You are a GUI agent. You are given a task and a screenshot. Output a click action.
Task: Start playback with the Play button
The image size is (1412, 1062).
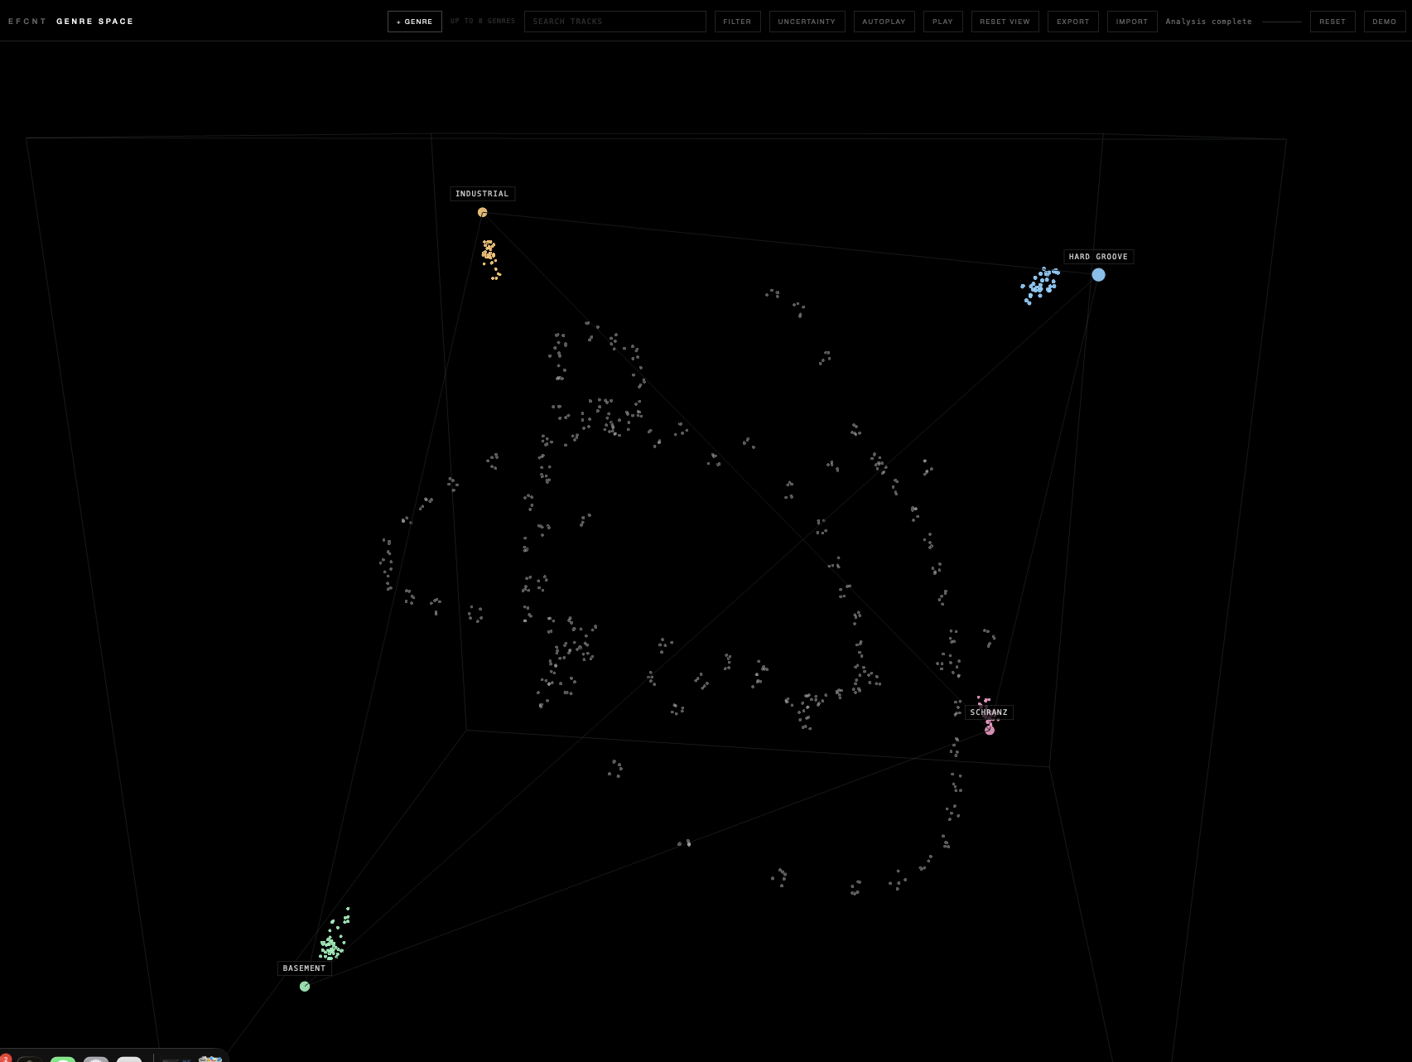[x=942, y=22]
